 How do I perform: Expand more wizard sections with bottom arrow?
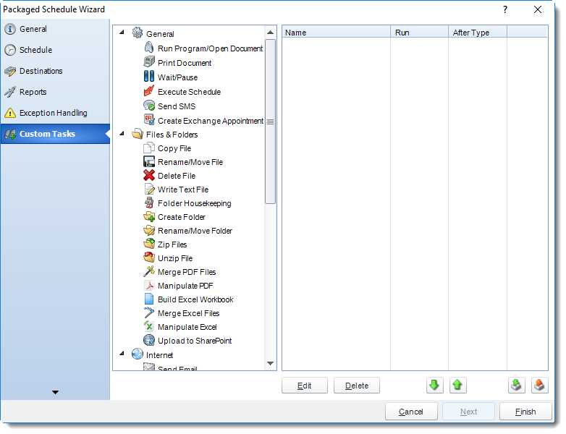(55, 392)
